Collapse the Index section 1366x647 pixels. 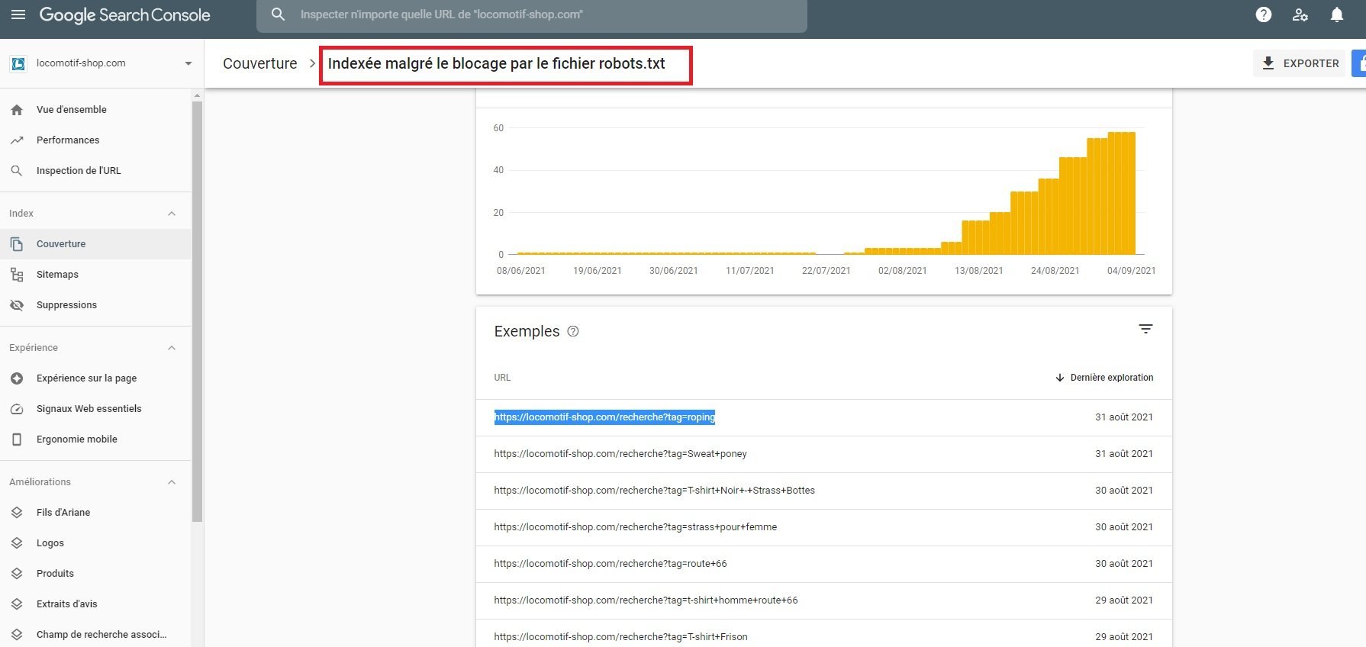(172, 214)
